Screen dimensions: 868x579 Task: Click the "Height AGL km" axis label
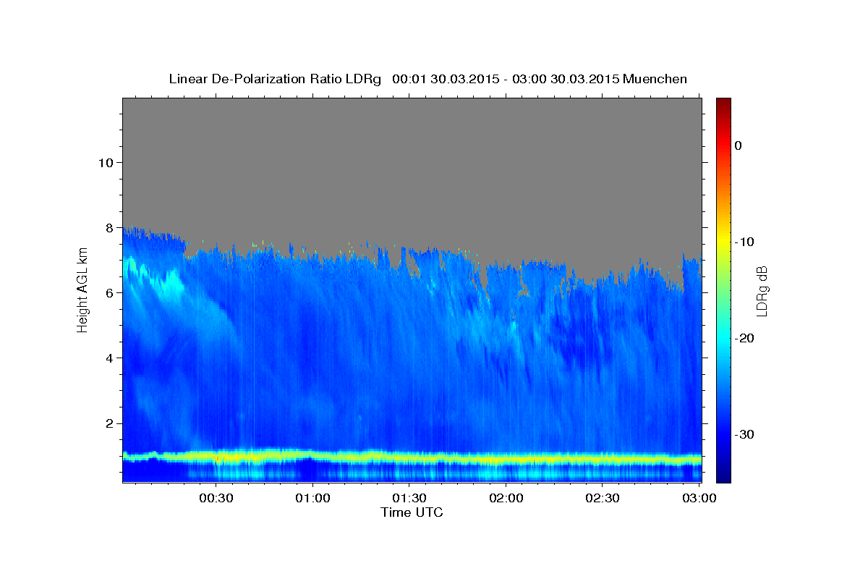[83, 289]
